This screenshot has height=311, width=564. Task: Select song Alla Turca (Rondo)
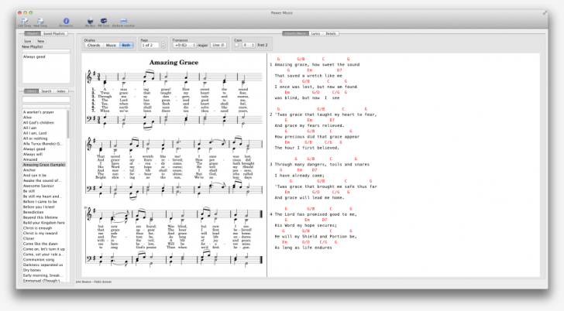pyautogui.click(x=43, y=144)
